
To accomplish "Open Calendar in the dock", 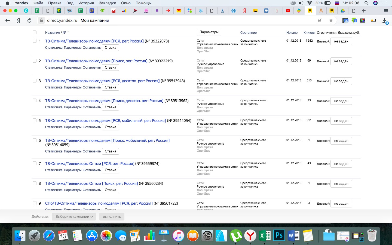I will 63,235.
